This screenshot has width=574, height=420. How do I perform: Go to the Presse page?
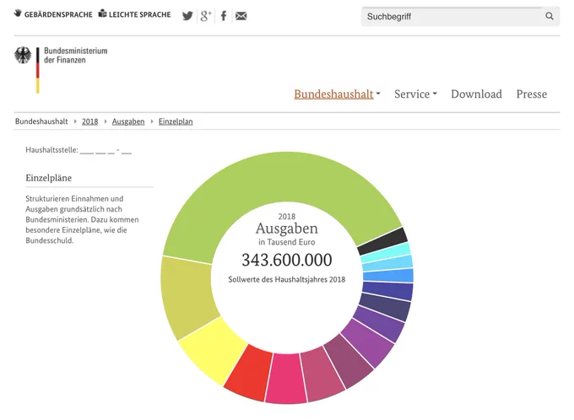[532, 94]
